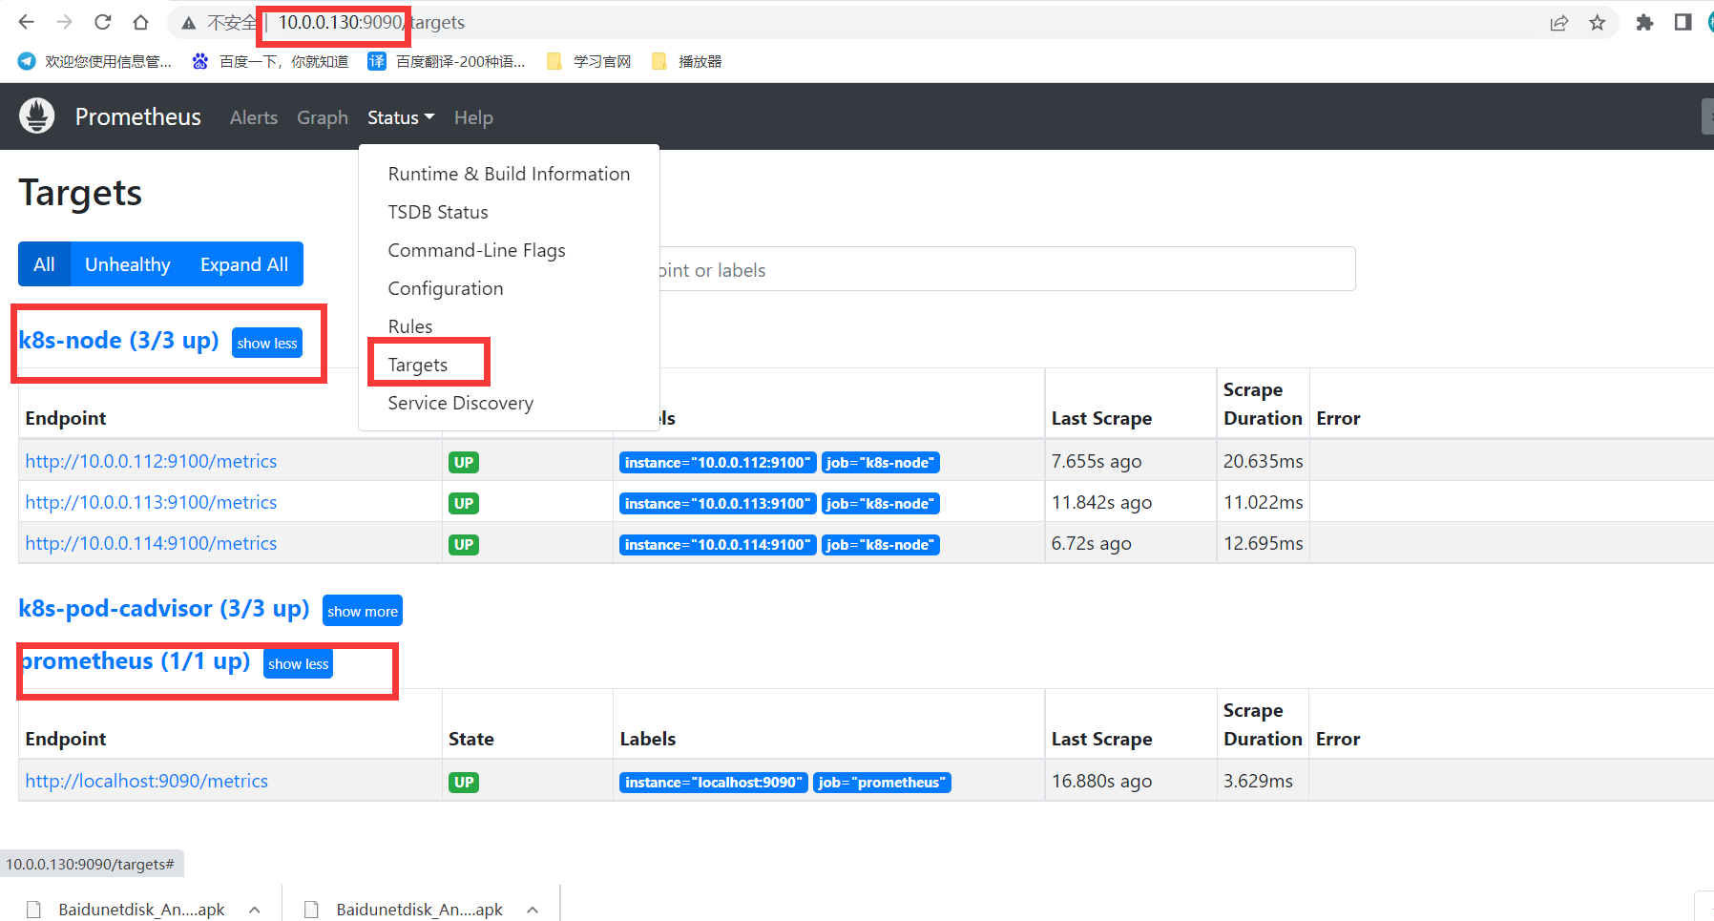
Task: Open the extensions puzzle icon
Action: [x=1644, y=23]
